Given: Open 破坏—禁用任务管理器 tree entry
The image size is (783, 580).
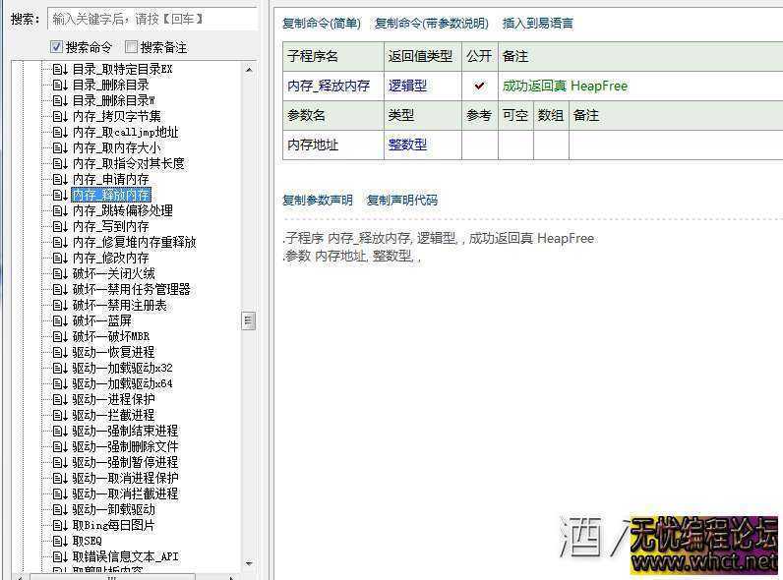Looking at the screenshot, I should (x=131, y=290).
